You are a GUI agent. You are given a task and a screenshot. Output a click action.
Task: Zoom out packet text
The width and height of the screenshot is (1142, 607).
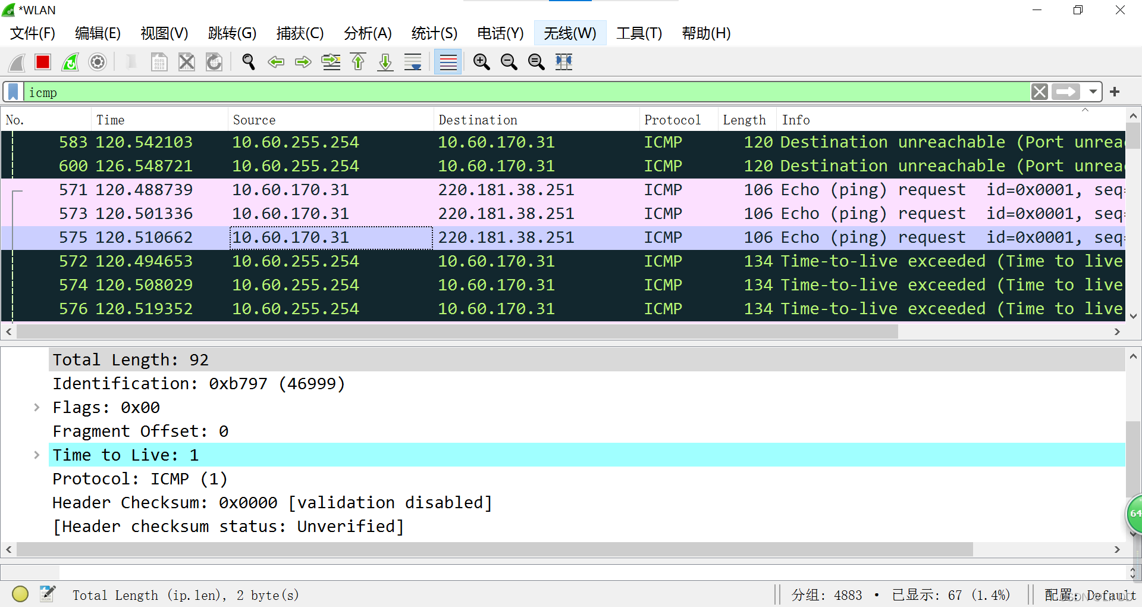(509, 62)
